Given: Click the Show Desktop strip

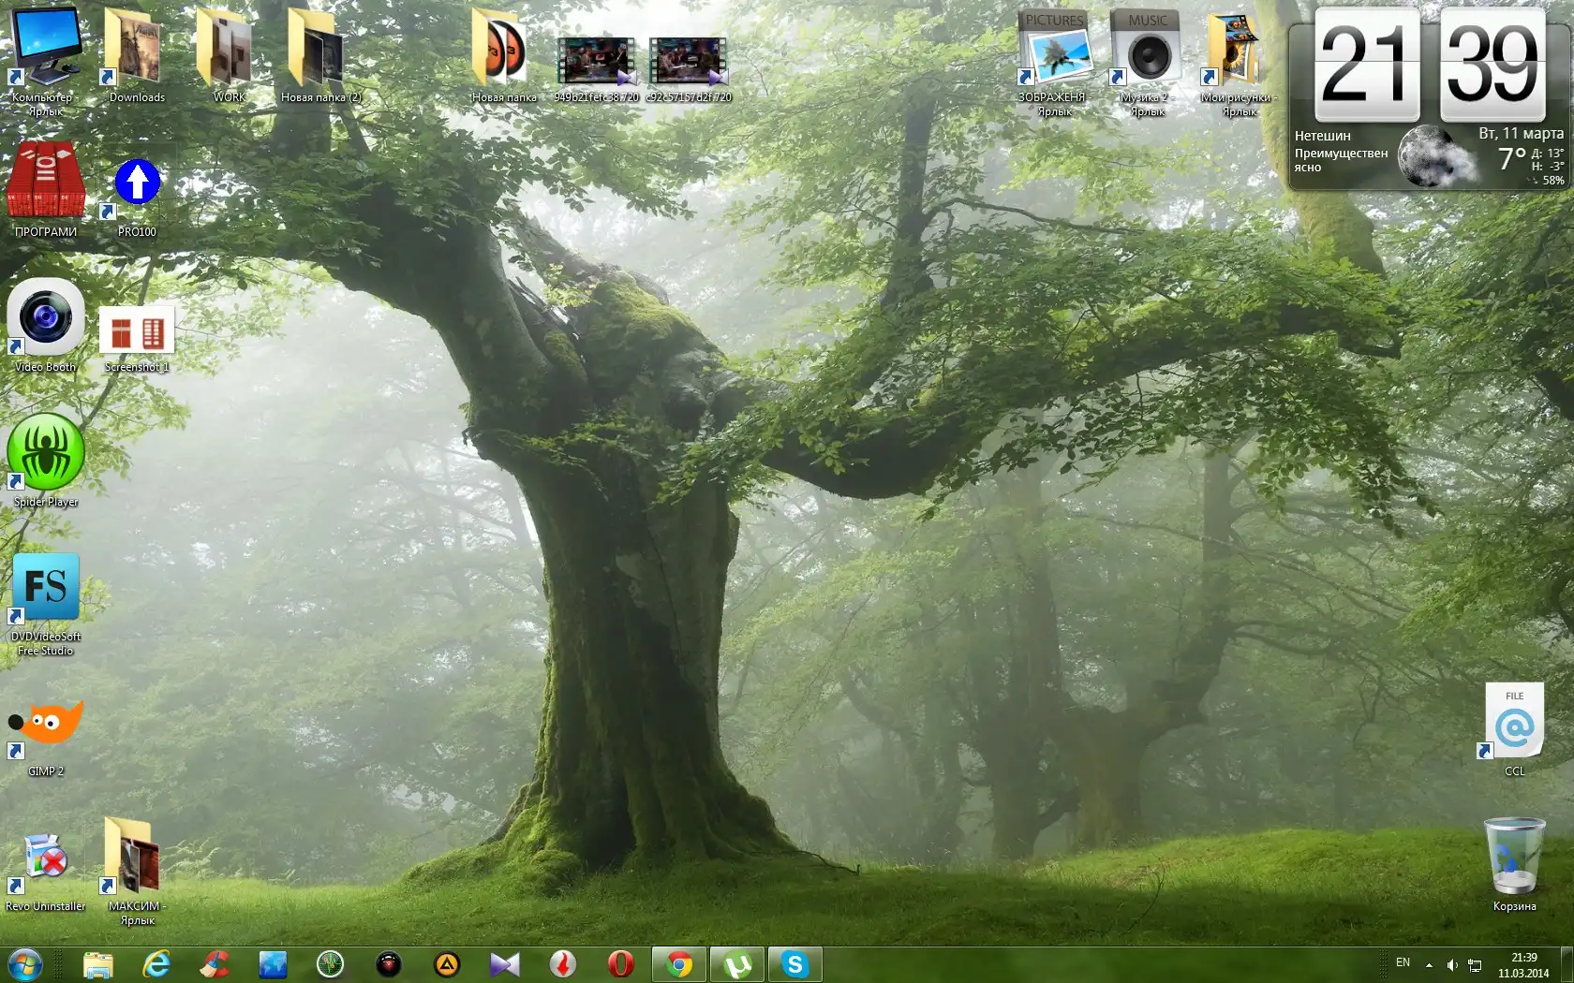Looking at the screenshot, I should click(1567, 964).
